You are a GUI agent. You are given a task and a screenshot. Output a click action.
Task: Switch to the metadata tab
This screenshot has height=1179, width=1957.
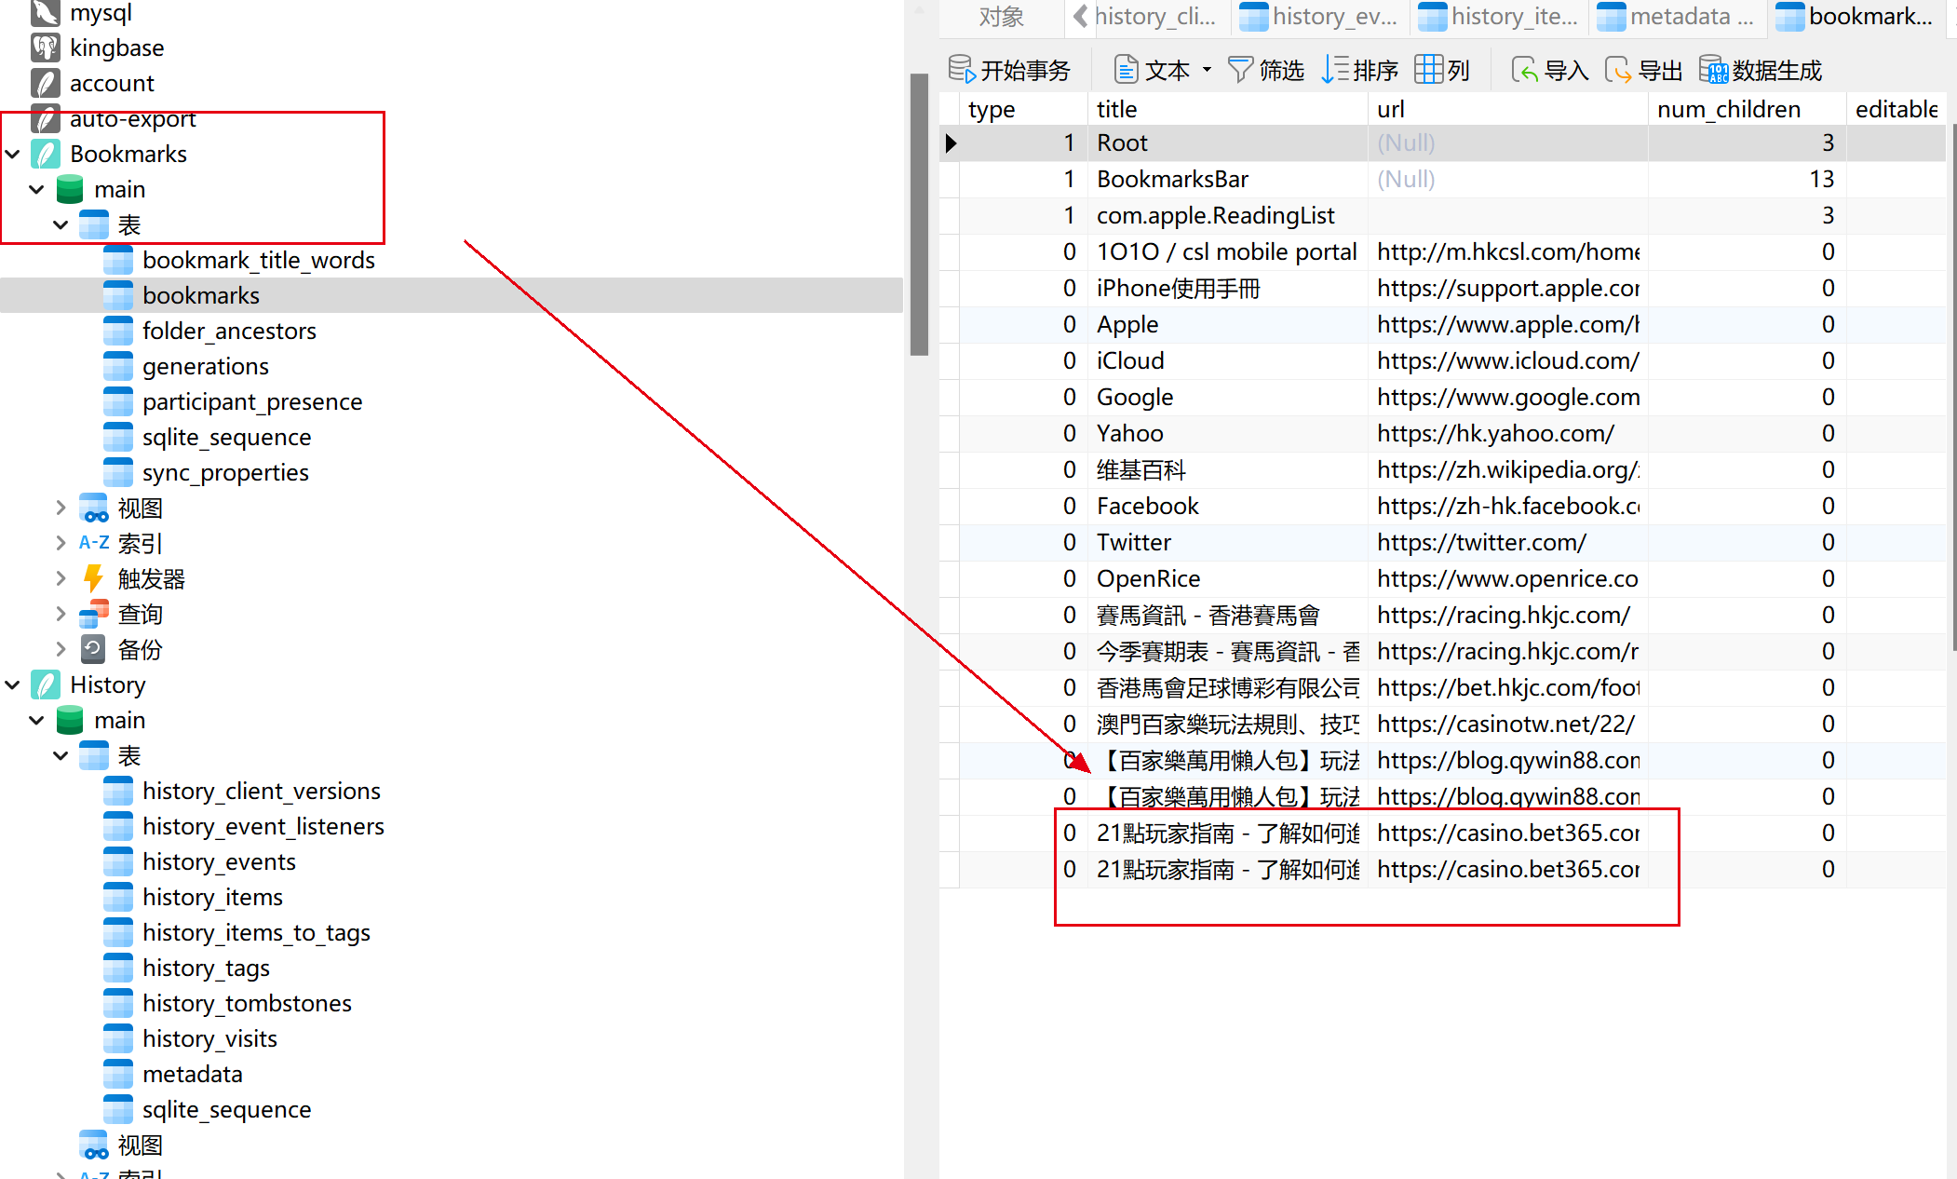tap(1678, 17)
